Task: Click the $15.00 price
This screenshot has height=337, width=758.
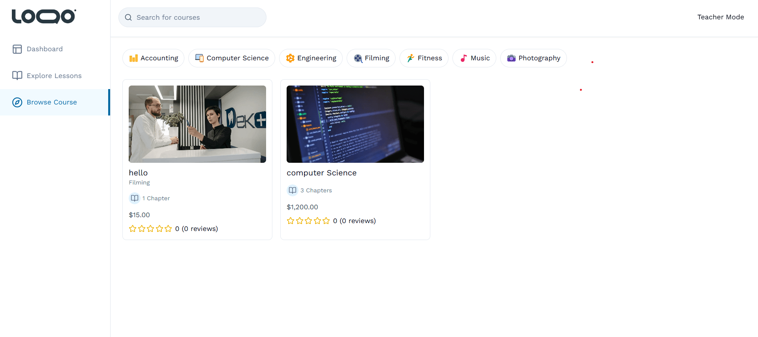Action: coord(139,215)
